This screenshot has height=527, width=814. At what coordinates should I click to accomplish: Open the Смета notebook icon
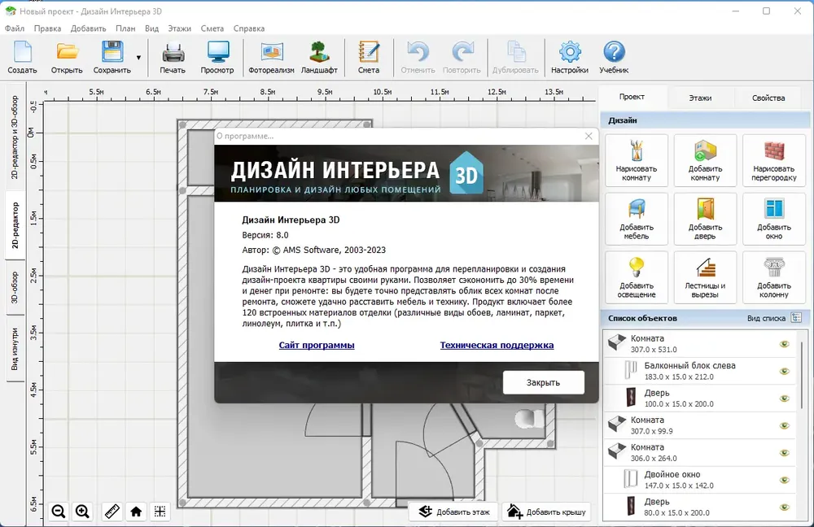point(369,58)
